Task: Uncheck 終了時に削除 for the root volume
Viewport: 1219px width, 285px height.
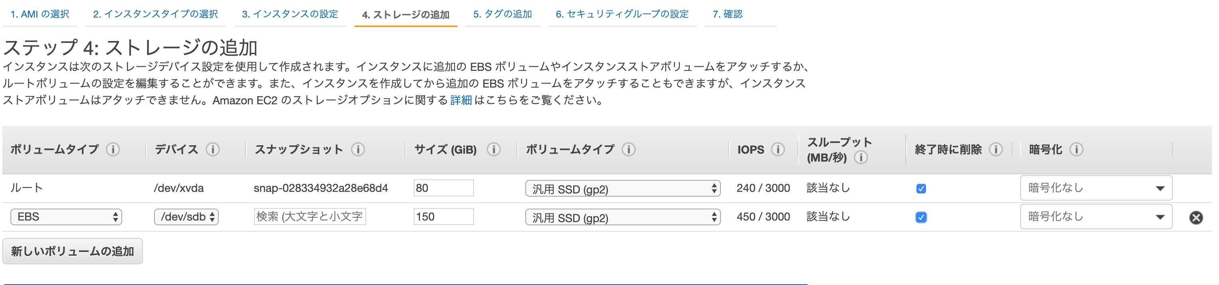Action: point(921,188)
